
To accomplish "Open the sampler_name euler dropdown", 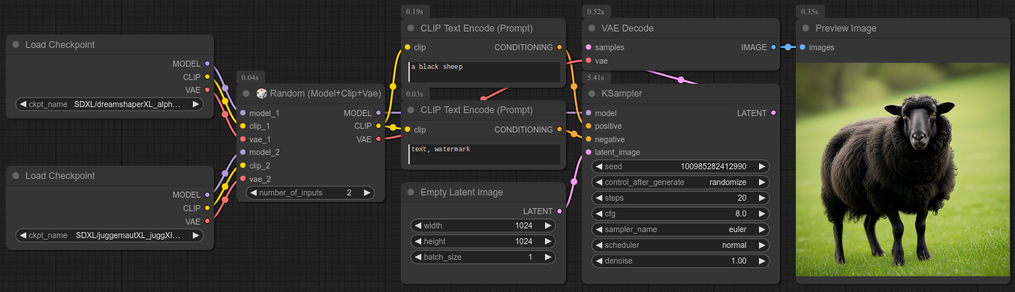I will [x=680, y=229].
